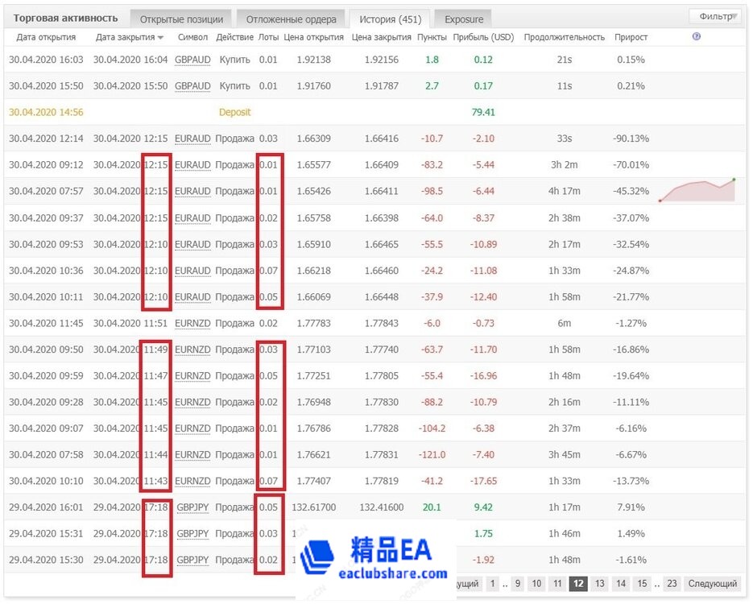The width and height of the screenshot is (753, 604).
Task: Click the Прирост column header
Action: [631, 37]
